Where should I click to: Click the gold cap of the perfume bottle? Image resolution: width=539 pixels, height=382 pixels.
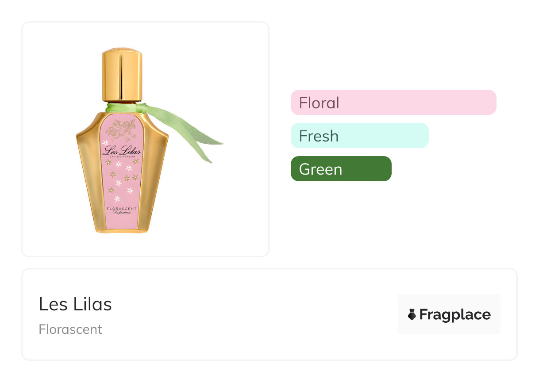pyautogui.click(x=122, y=74)
